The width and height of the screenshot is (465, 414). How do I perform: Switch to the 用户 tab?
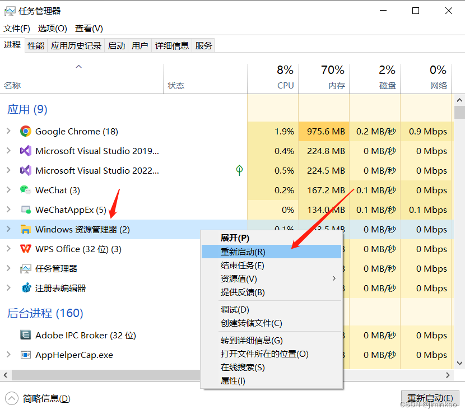click(139, 46)
